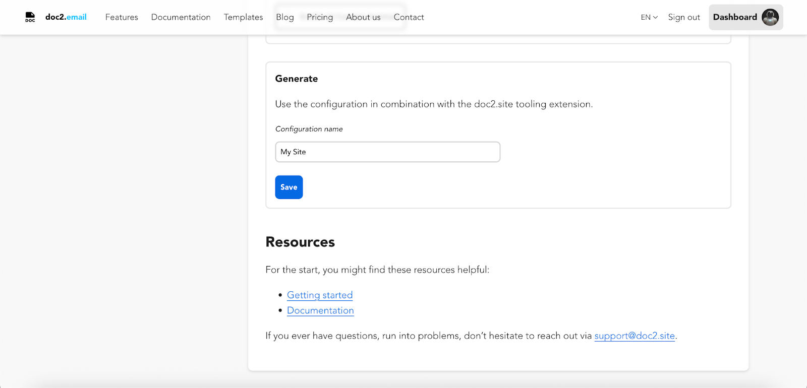Open the Templates page

243,17
